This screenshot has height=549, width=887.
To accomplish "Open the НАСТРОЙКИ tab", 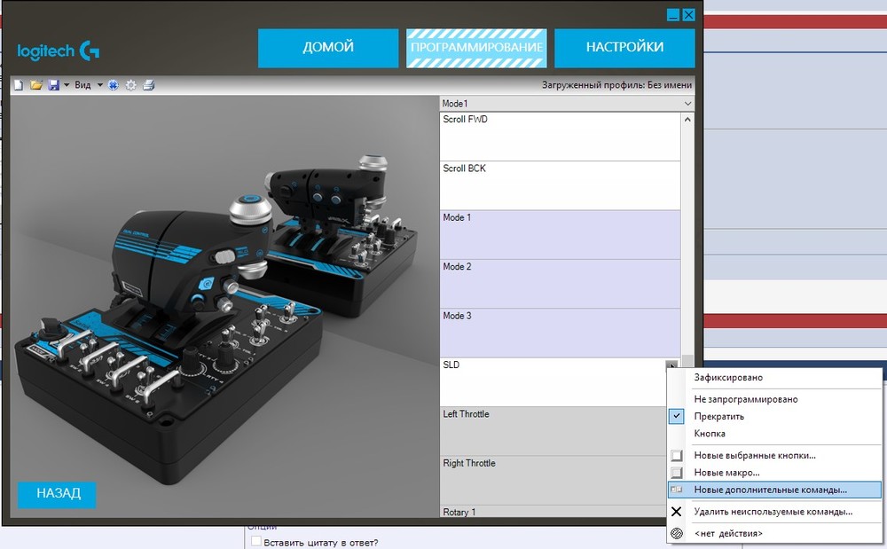I will click(x=624, y=48).
